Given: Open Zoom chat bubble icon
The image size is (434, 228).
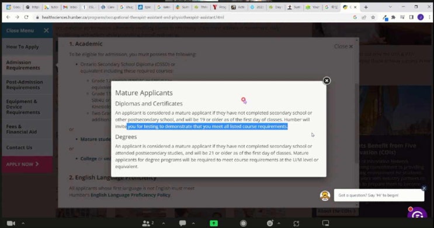Looking at the screenshot, I should click(182, 223).
